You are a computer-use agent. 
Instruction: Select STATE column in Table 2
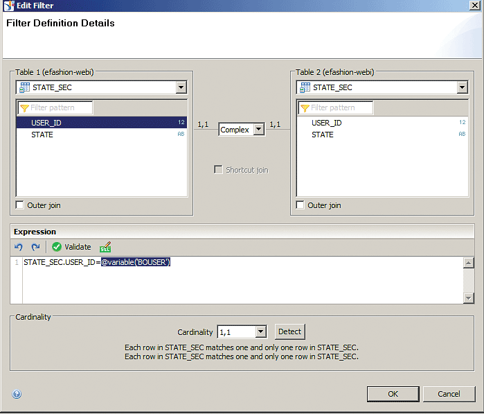click(382, 135)
